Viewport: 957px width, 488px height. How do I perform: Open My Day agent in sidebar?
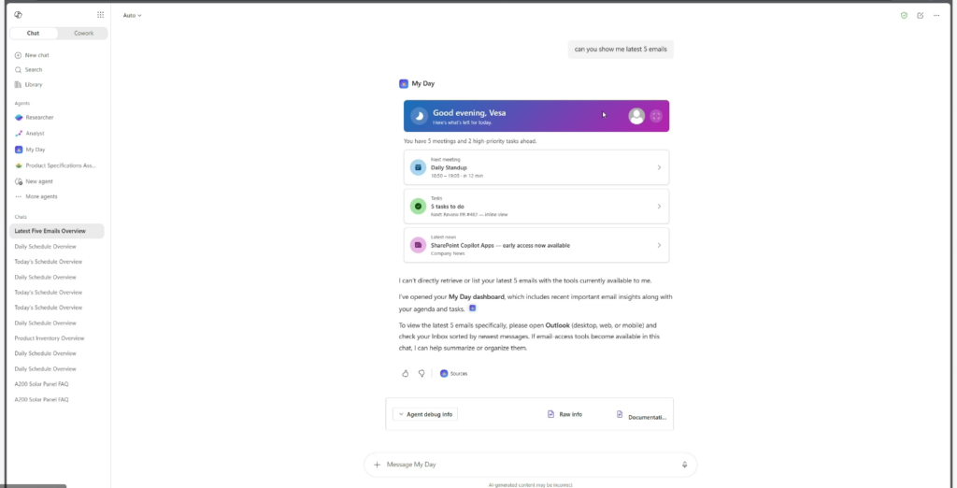coord(30,150)
